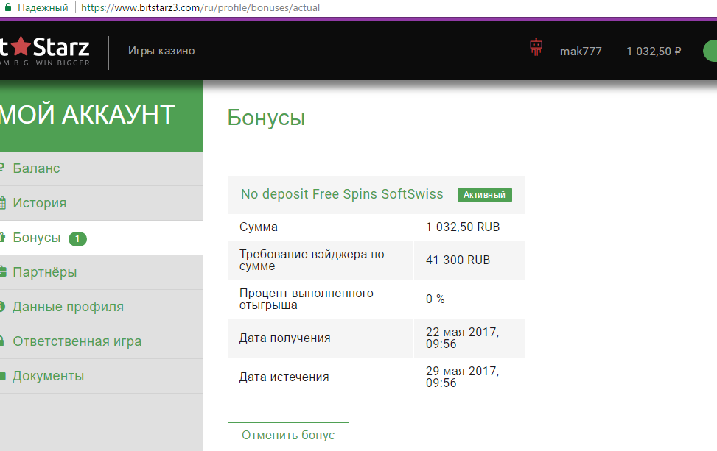Open Игры казино in the top navigation
717x451 pixels.
coord(161,51)
